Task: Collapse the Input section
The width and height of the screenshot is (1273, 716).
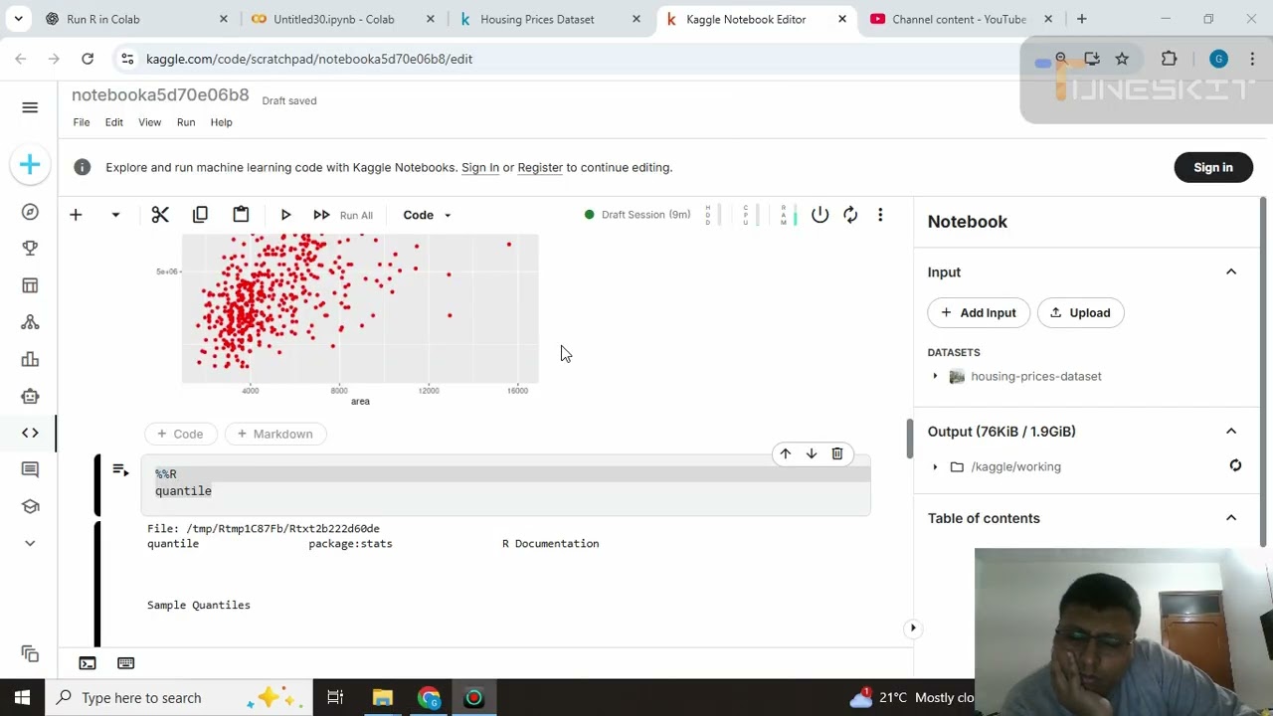Action: tap(1231, 272)
